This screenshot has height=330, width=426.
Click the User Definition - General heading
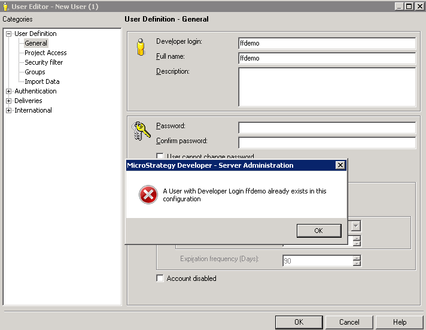[166, 19]
